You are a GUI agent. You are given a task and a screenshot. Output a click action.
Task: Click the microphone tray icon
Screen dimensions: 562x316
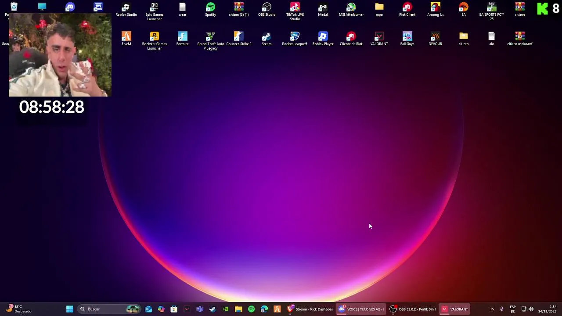pos(501,309)
